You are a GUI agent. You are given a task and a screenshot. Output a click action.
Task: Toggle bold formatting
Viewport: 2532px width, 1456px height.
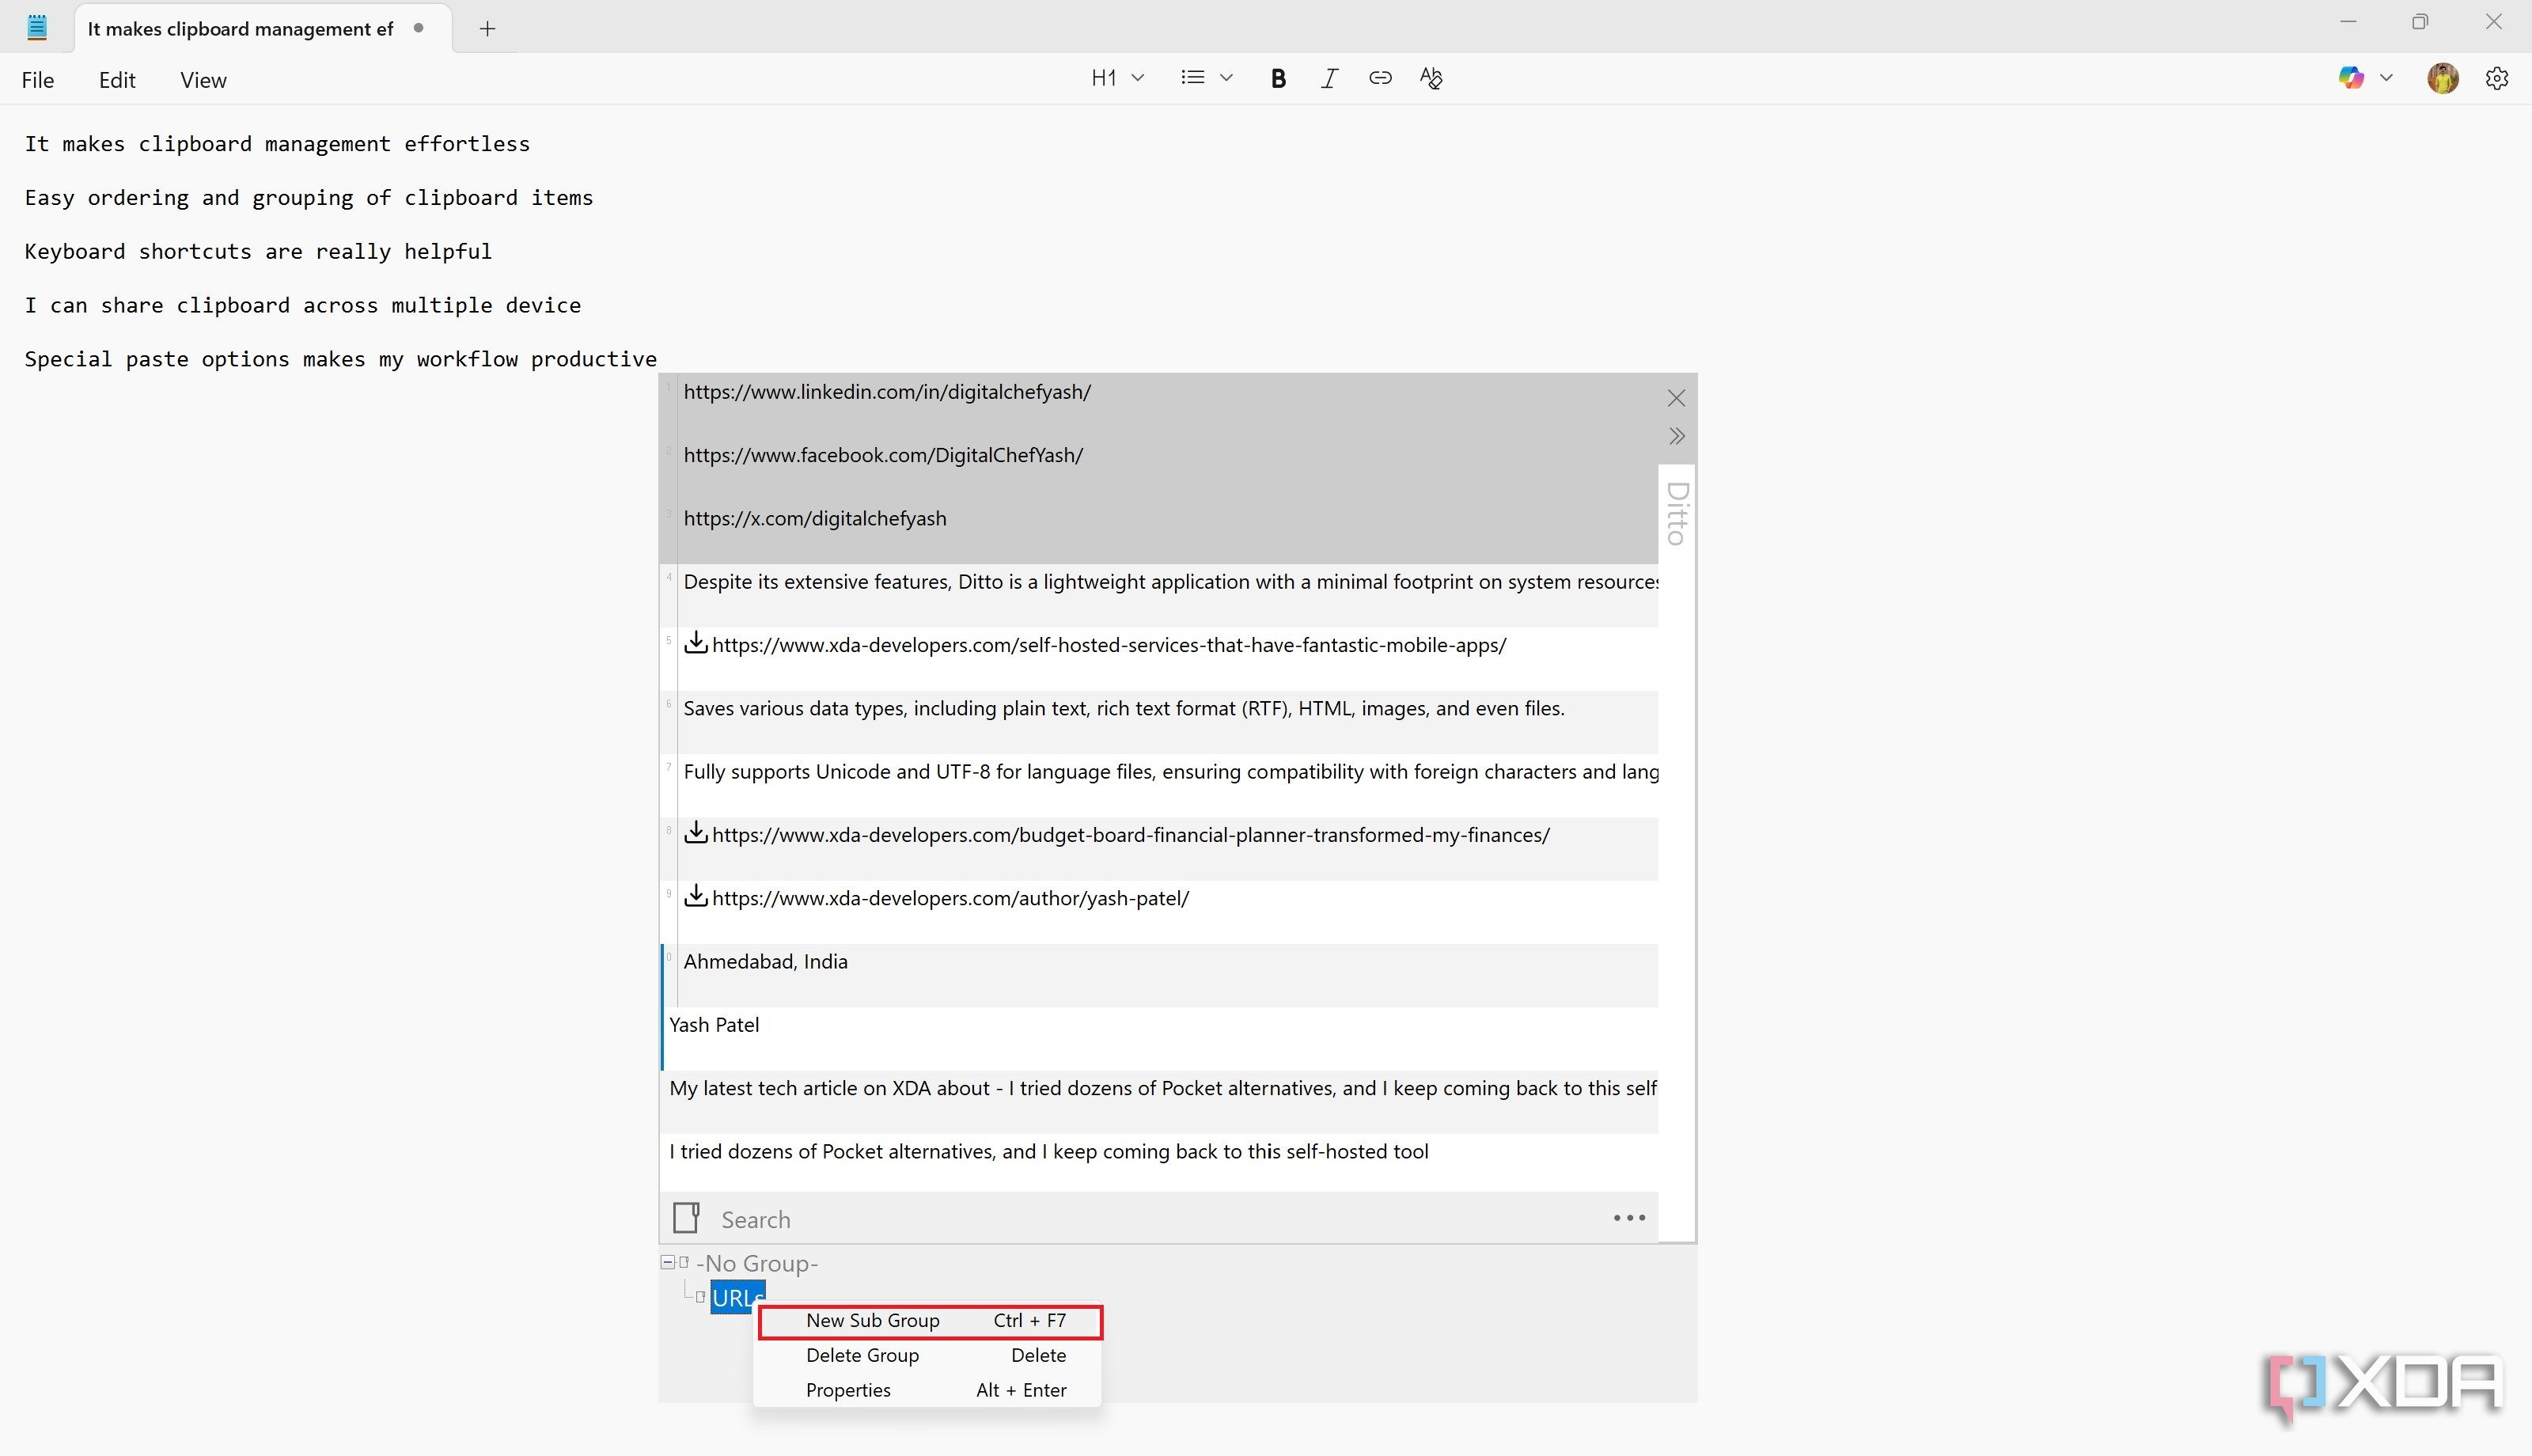pyautogui.click(x=1278, y=78)
